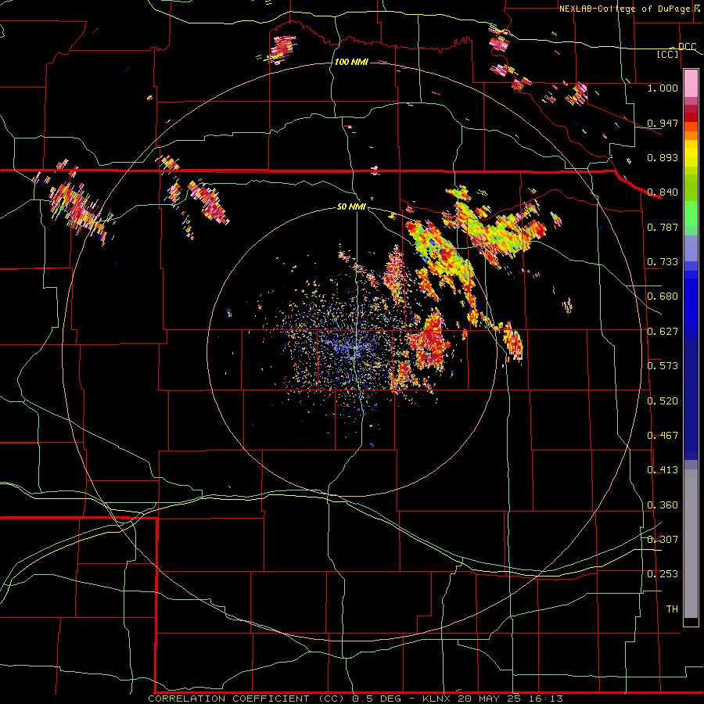Click the 0.947 scale value label

click(663, 123)
